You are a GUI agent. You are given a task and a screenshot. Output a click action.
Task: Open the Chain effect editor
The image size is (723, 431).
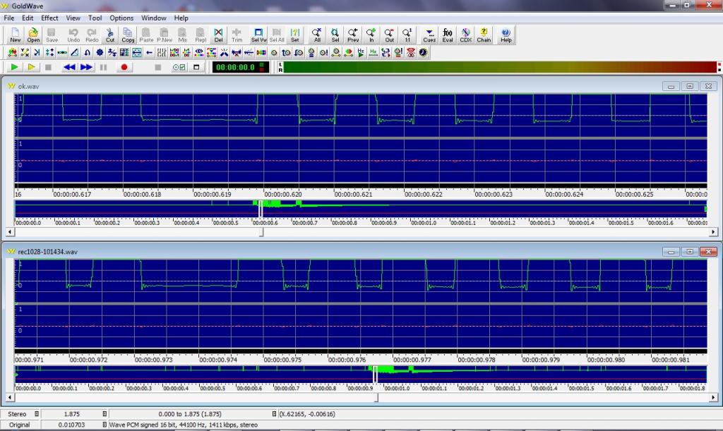[484, 35]
